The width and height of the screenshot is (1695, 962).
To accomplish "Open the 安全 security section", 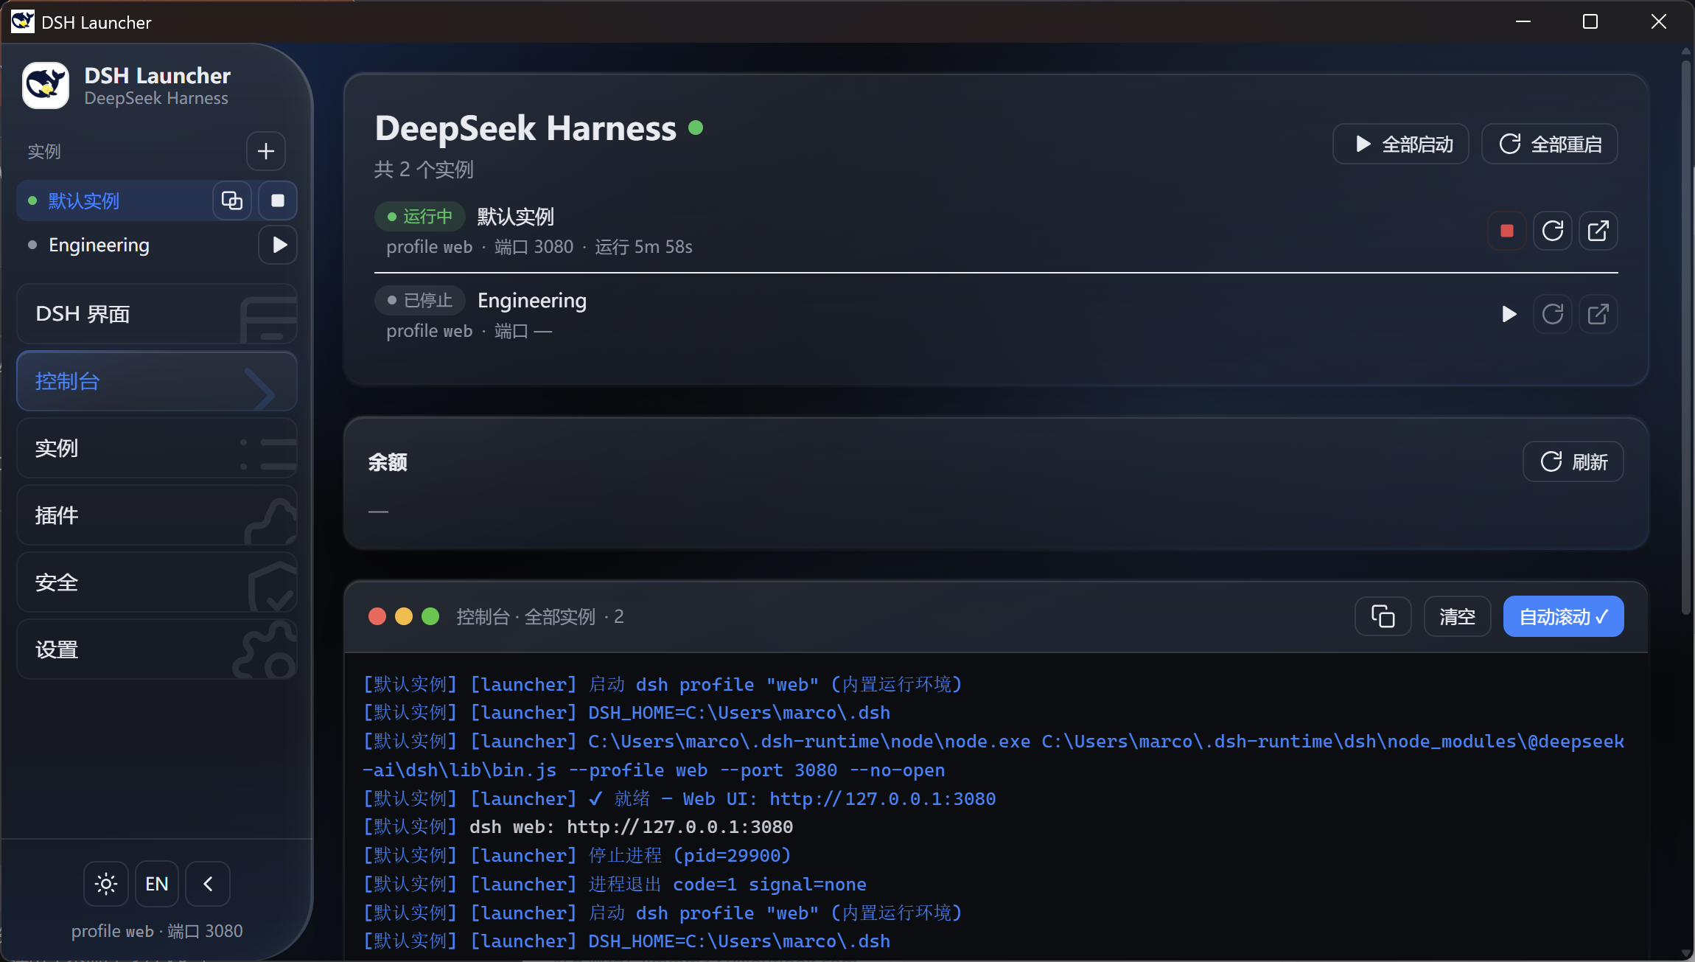I will tap(157, 582).
